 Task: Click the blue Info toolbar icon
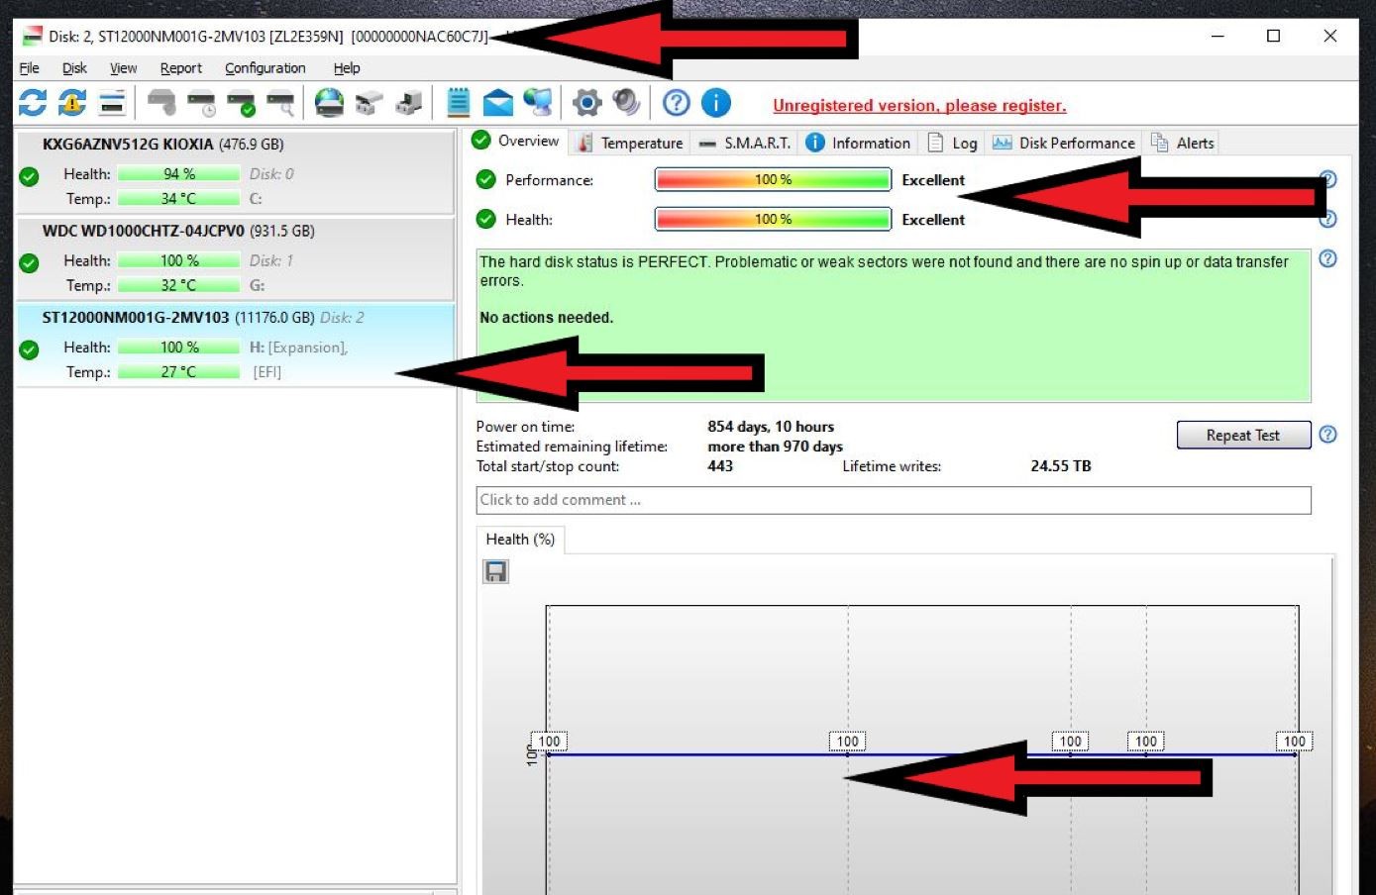click(x=716, y=103)
